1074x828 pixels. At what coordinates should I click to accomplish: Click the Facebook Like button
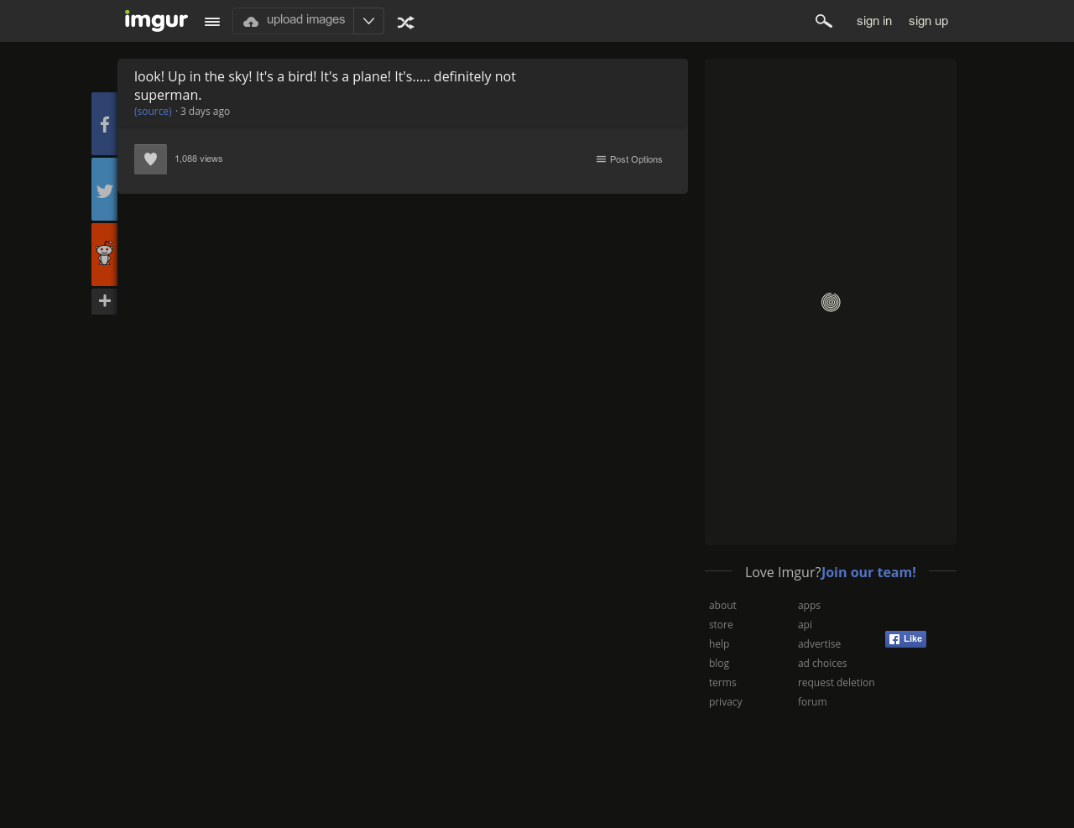[905, 639]
